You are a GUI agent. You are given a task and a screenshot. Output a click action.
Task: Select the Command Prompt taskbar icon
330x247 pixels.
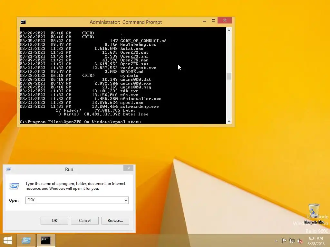[46, 240]
